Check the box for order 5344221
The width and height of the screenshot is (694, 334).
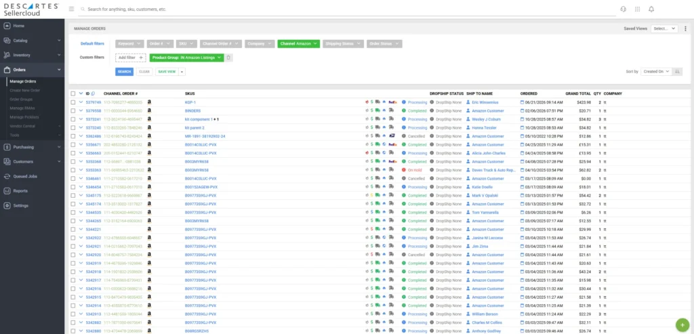pos(73,230)
